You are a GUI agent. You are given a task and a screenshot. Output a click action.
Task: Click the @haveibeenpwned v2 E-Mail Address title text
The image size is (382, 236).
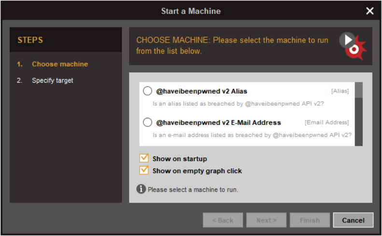click(x=219, y=123)
